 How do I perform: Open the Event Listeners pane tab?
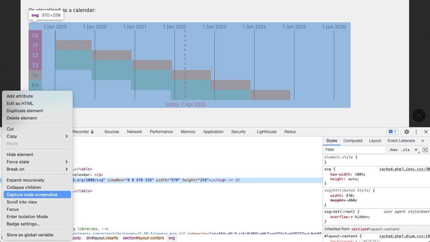(x=401, y=141)
